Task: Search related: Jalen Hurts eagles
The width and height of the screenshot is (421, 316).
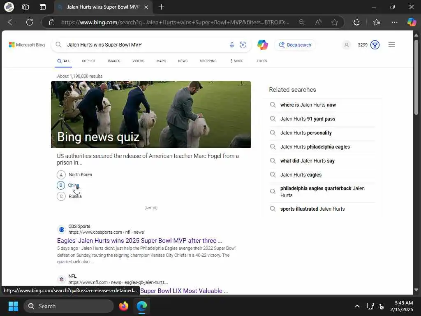Action: tap(301, 174)
